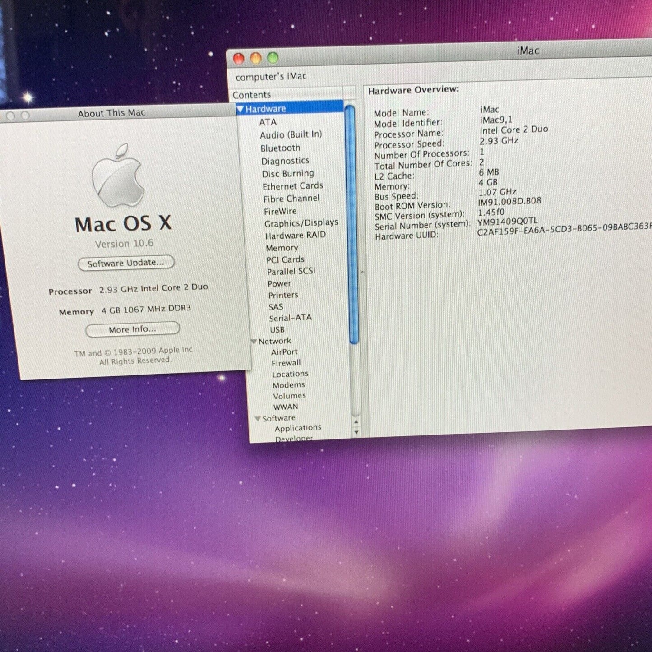Click the Software Update button
The width and height of the screenshot is (652, 652).
coord(125,263)
